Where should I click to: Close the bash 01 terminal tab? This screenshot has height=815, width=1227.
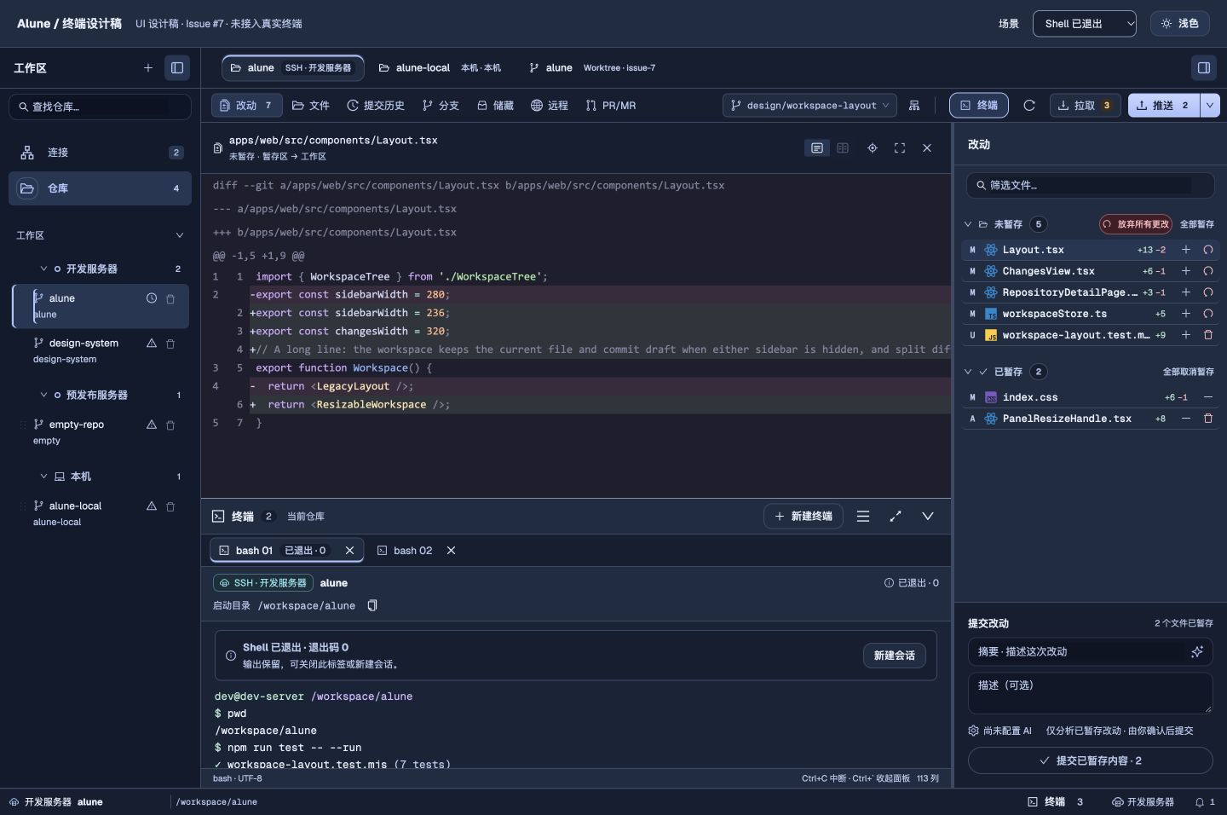click(349, 551)
